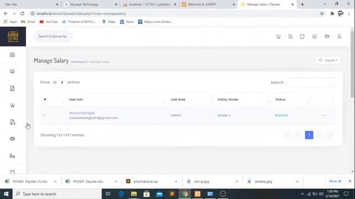Open the Apps bookmark shortcut
The image size is (355, 199).
(x=10, y=22)
